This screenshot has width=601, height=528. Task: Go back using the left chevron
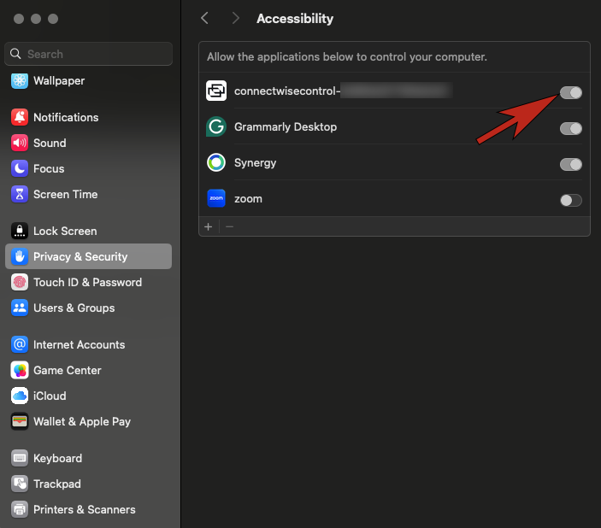click(x=204, y=18)
